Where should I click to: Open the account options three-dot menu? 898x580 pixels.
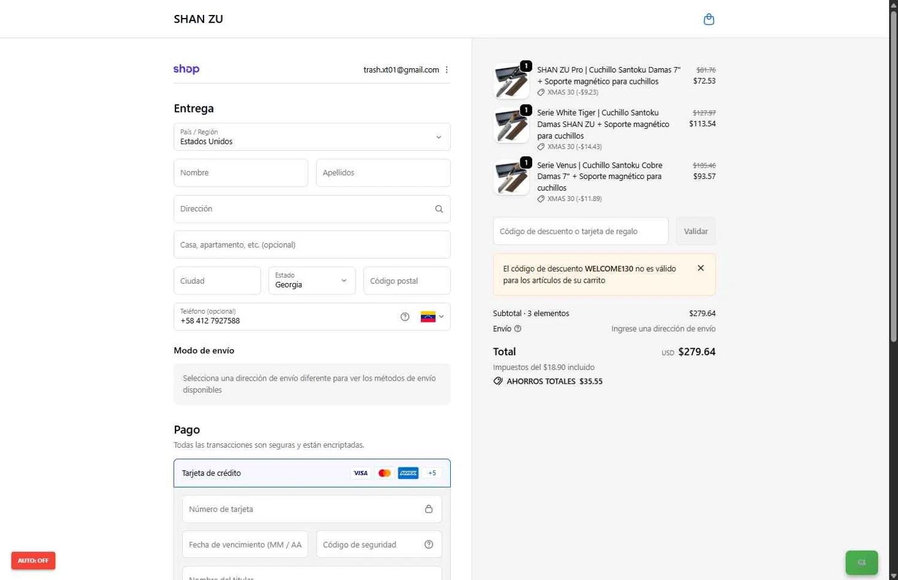pyautogui.click(x=447, y=70)
